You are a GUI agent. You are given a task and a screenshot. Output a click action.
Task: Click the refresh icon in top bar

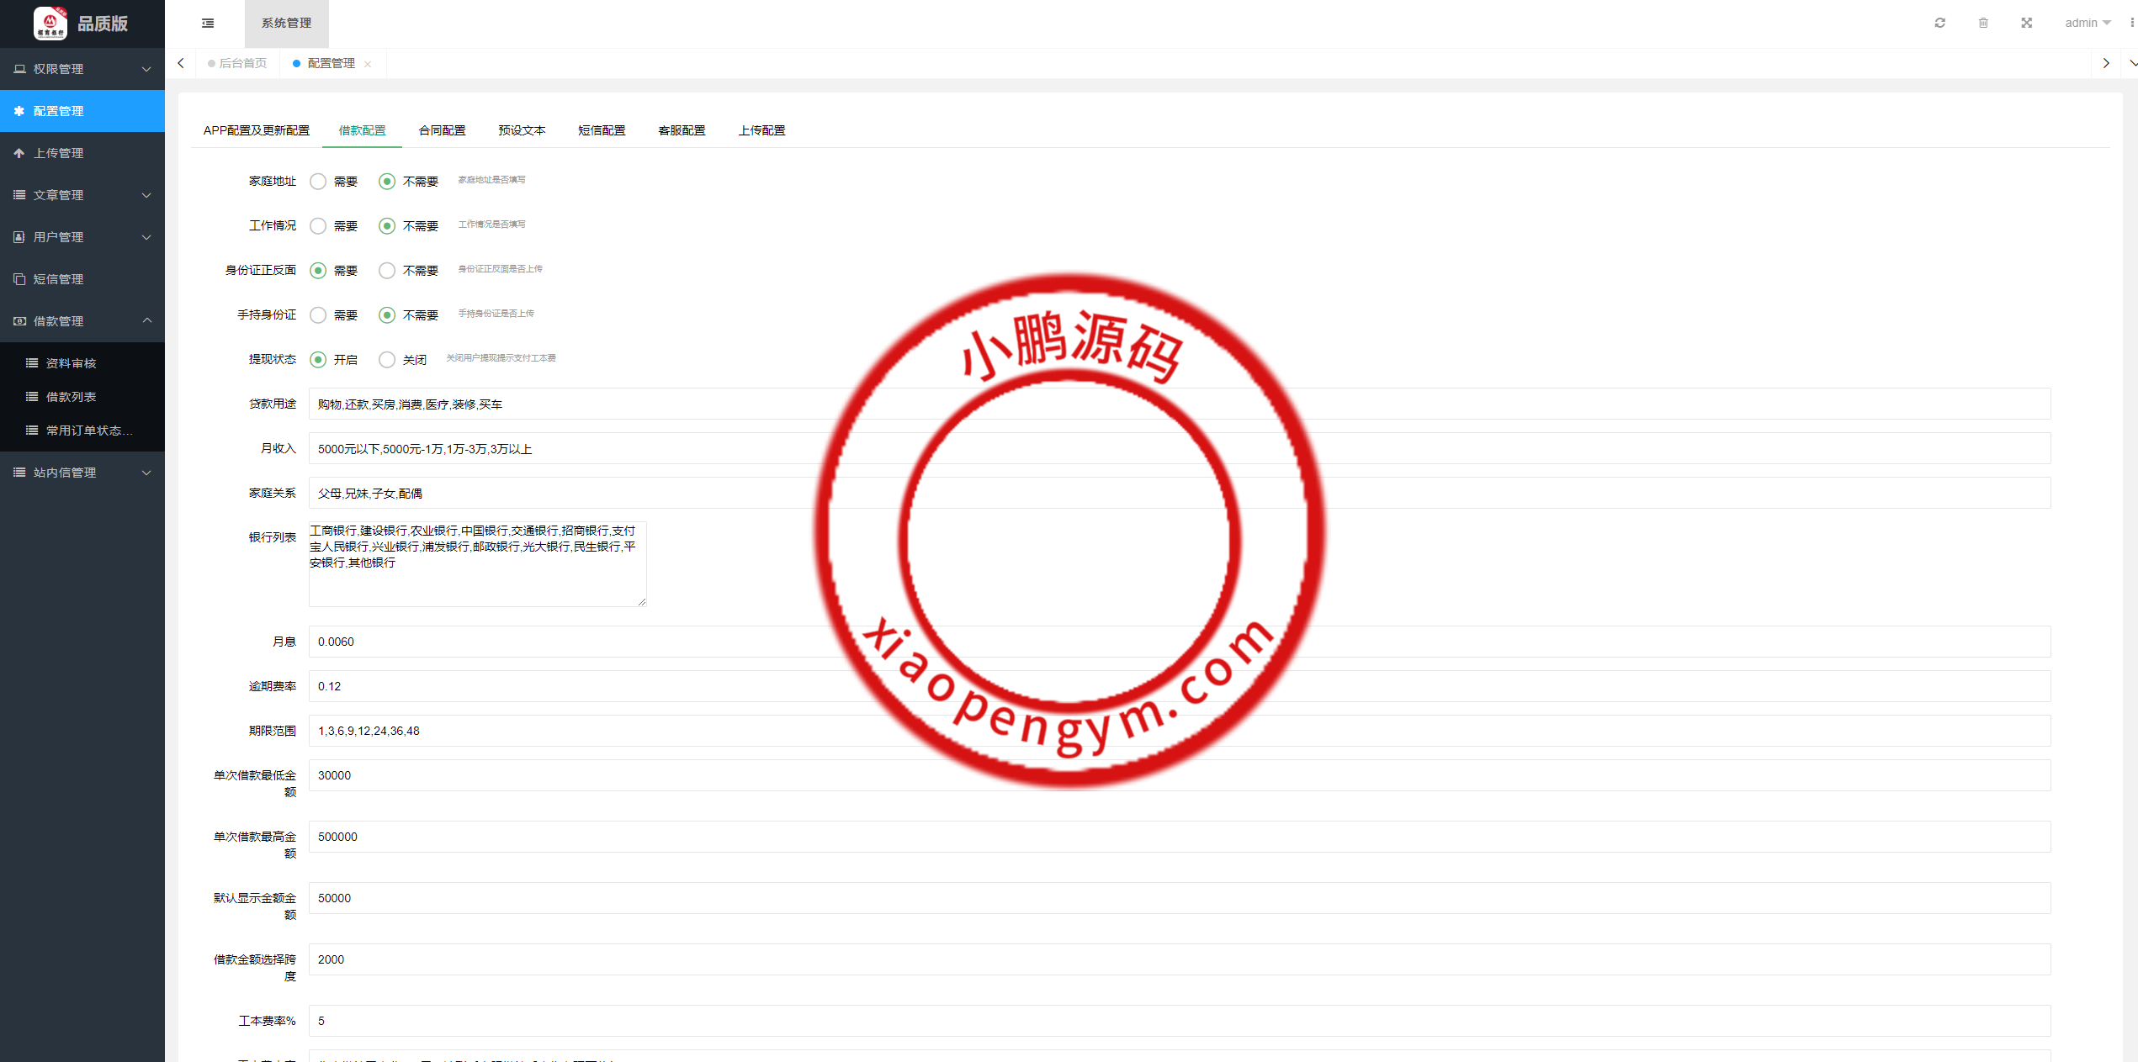[x=1939, y=24]
